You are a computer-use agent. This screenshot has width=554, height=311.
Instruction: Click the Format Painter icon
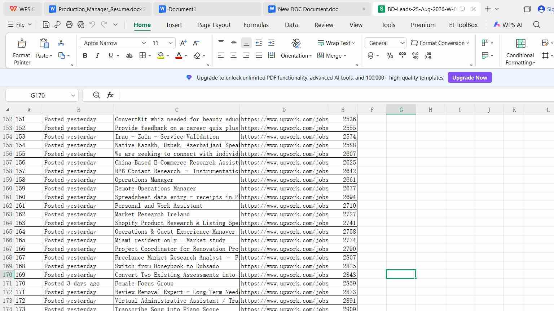pyautogui.click(x=22, y=44)
